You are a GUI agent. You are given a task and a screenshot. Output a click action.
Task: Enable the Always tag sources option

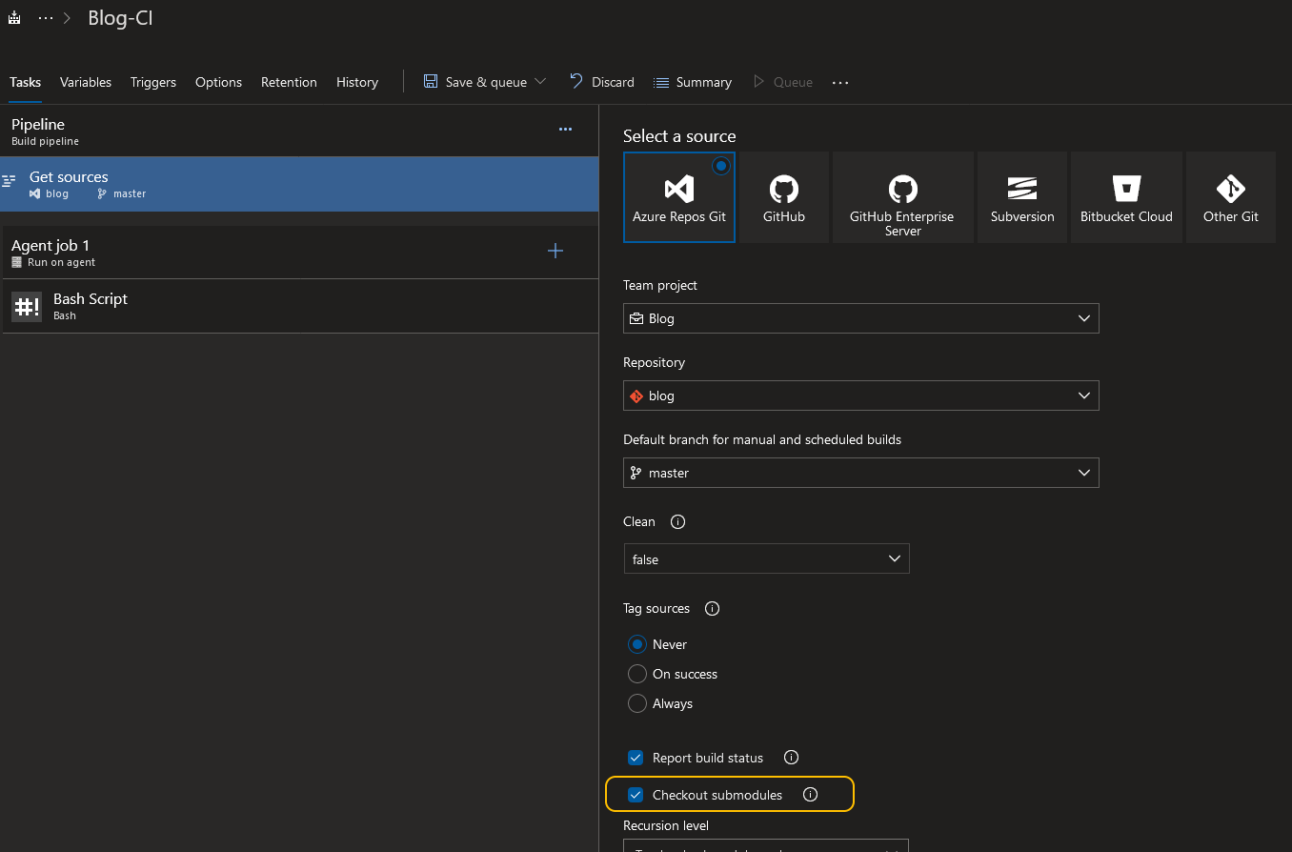pyautogui.click(x=637, y=703)
